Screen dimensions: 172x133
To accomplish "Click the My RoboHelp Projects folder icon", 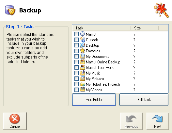I will pyautogui.click(x=82, y=84).
